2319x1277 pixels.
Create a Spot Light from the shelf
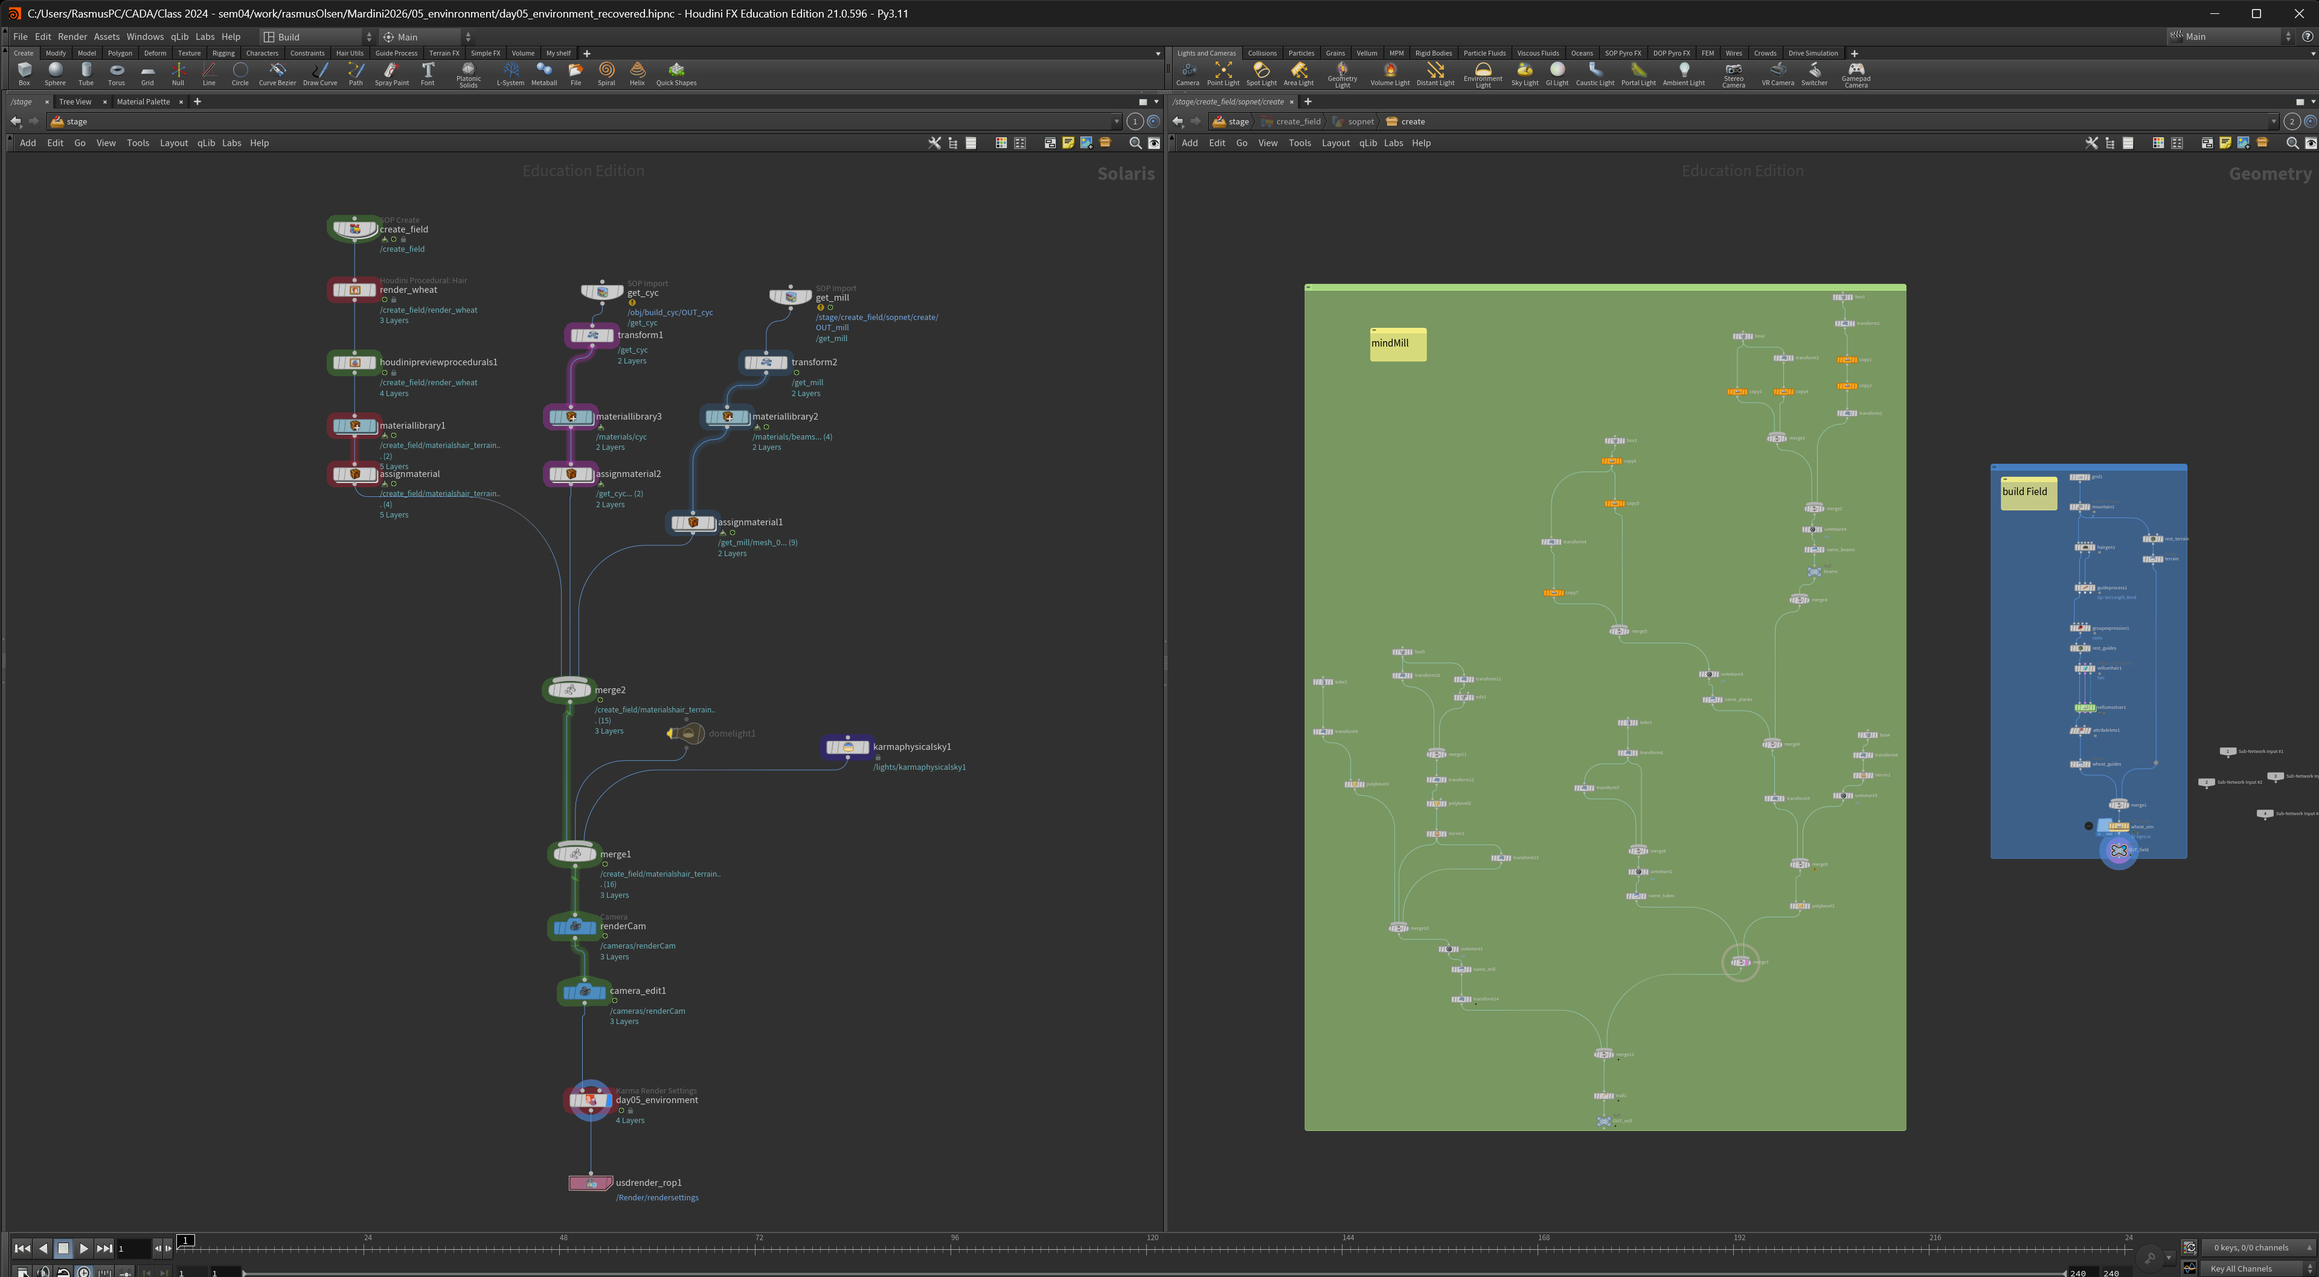pos(1261,73)
